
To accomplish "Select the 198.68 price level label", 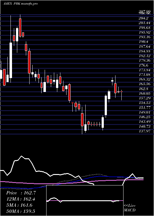I will [x=144, y=27].
